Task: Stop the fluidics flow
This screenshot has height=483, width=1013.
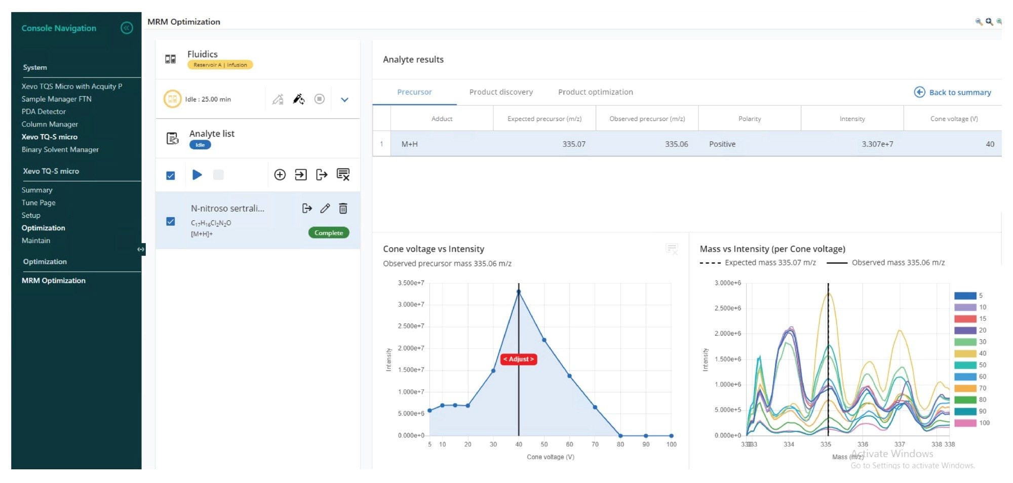Action: click(319, 99)
